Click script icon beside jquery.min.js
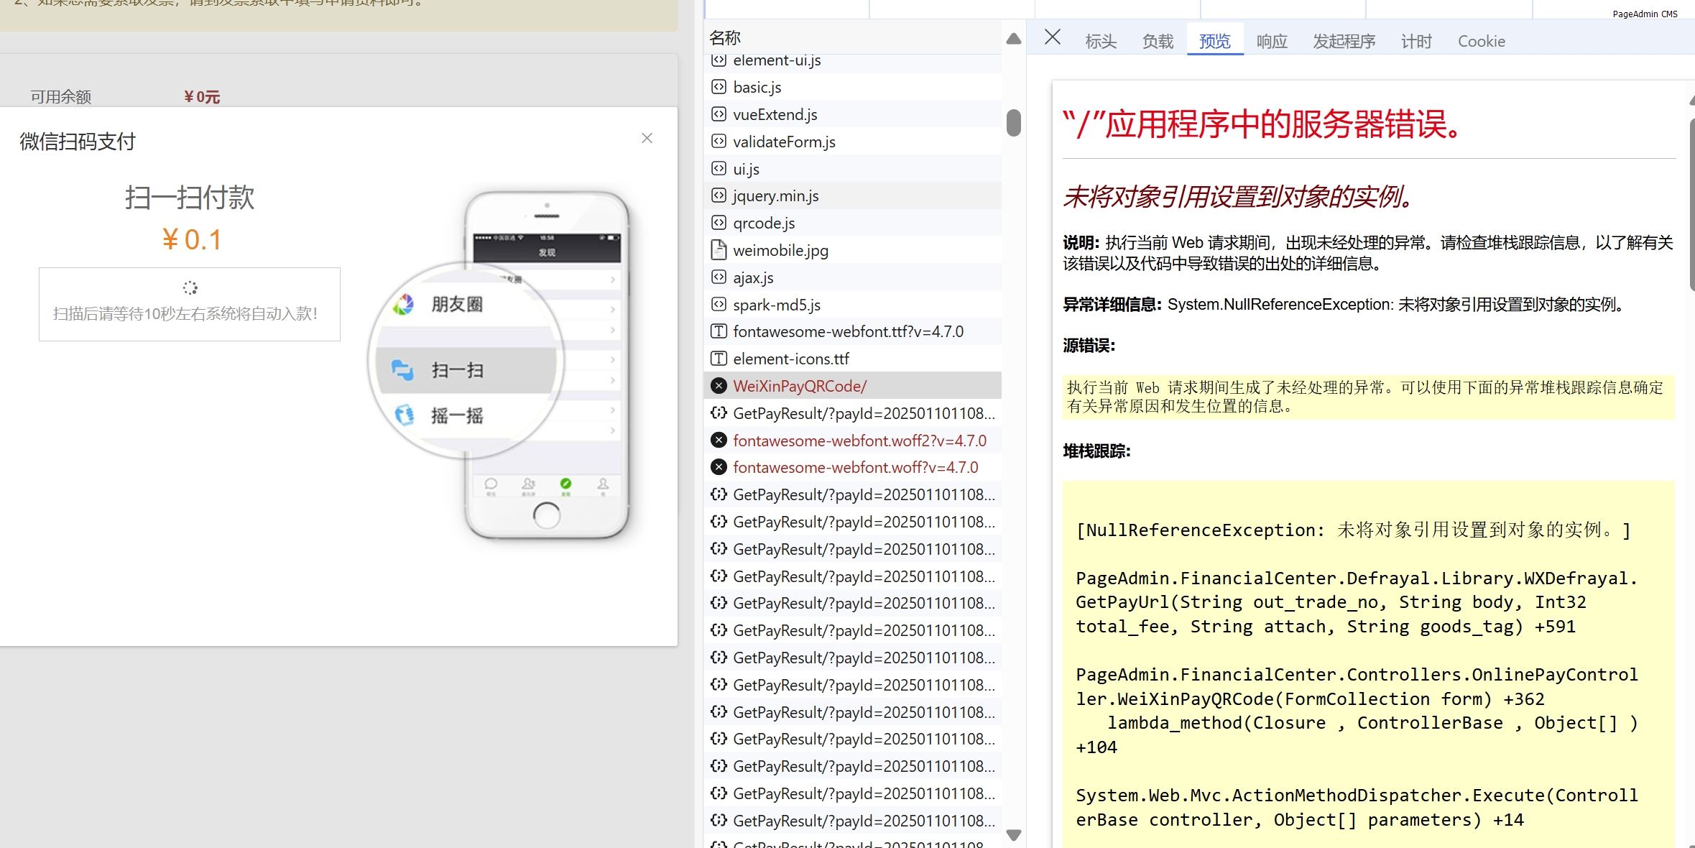 tap(719, 195)
